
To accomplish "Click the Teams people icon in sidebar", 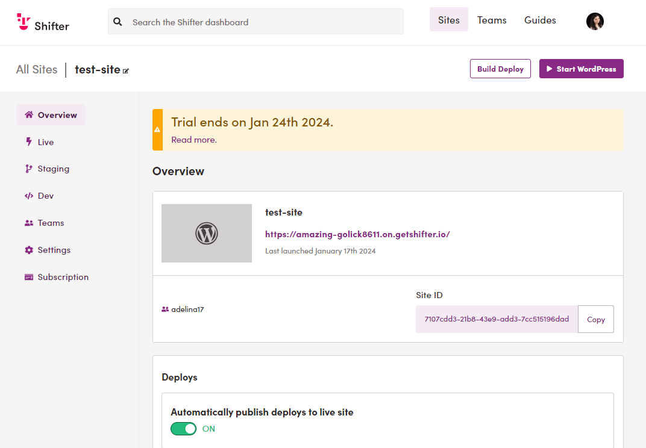I will pos(29,223).
